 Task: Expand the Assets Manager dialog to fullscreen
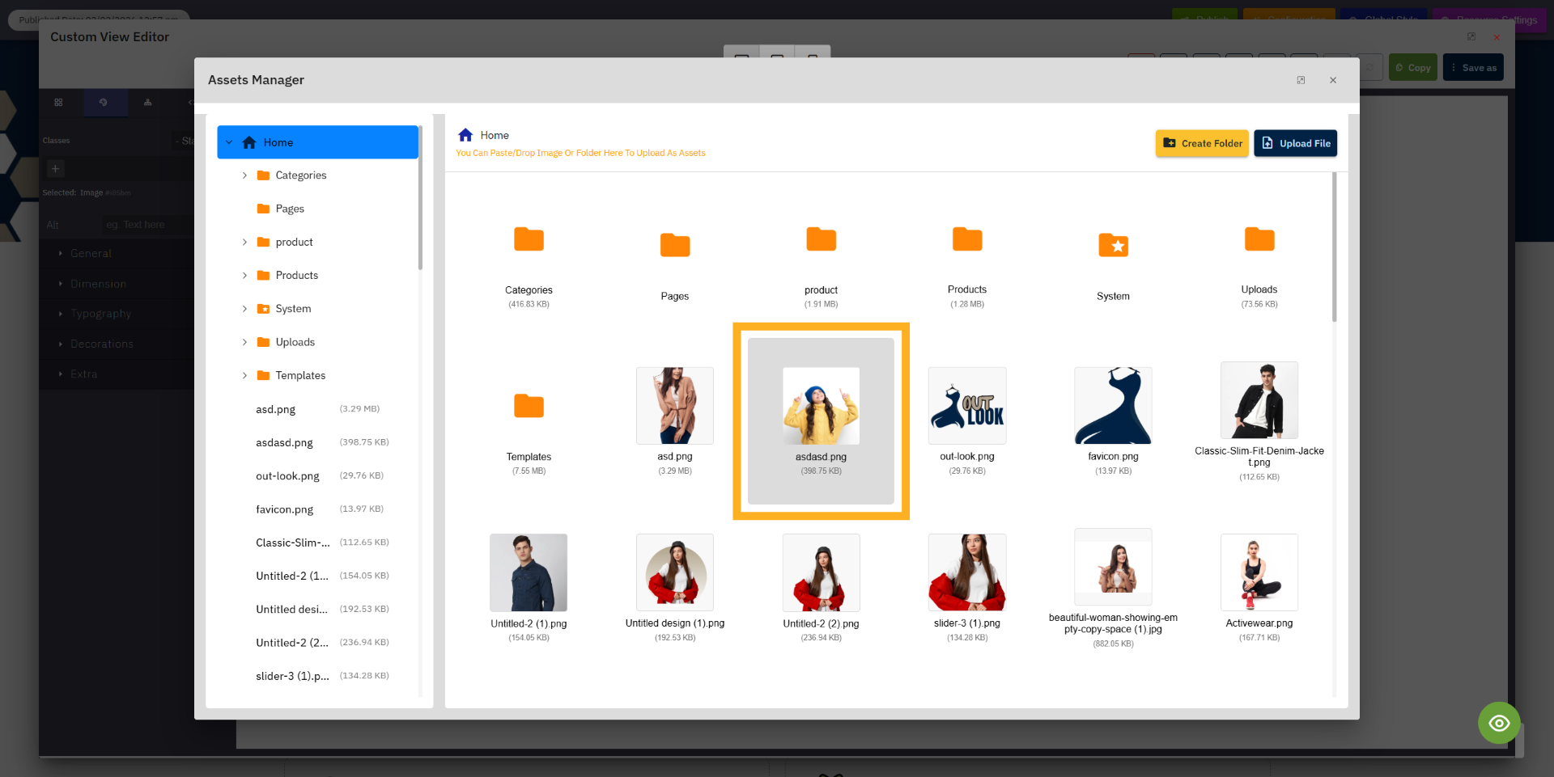(1301, 80)
